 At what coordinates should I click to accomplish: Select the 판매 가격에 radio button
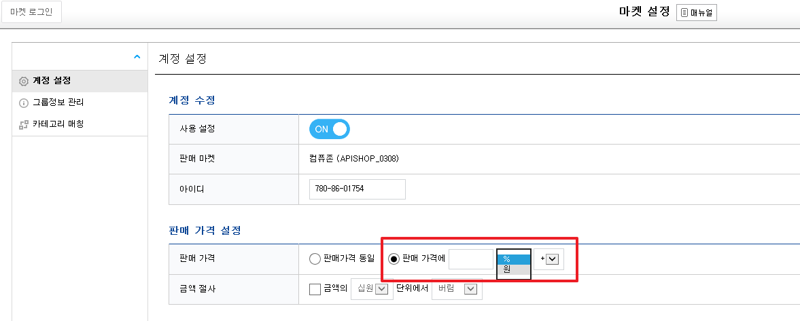(394, 259)
